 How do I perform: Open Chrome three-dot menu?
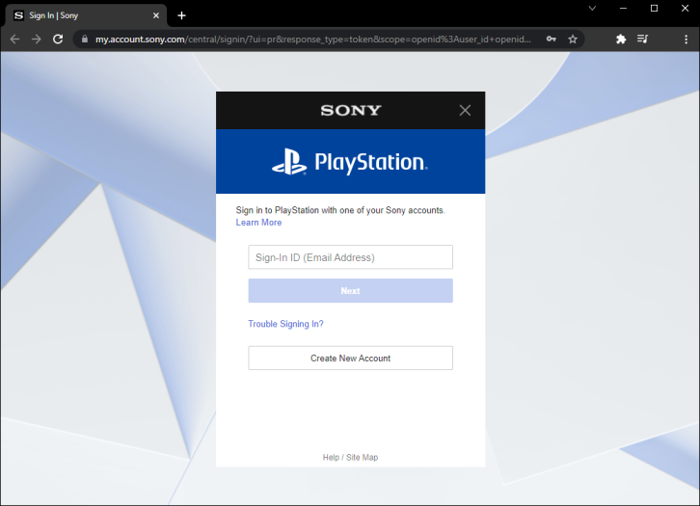click(687, 40)
